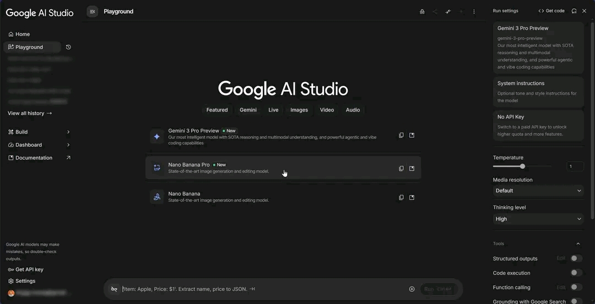Collapse the sidebar with the panel toggle icon

(92, 12)
